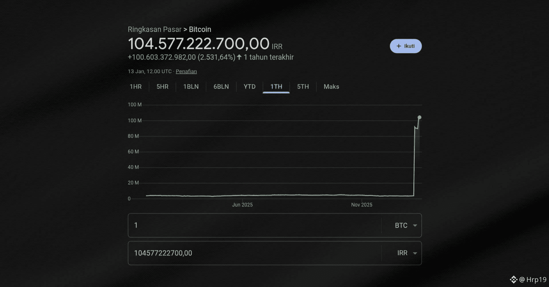Click the dropdown arrow beside BTC

click(415, 225)
